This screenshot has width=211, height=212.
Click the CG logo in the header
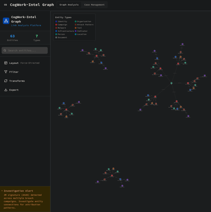click(5, 5)
